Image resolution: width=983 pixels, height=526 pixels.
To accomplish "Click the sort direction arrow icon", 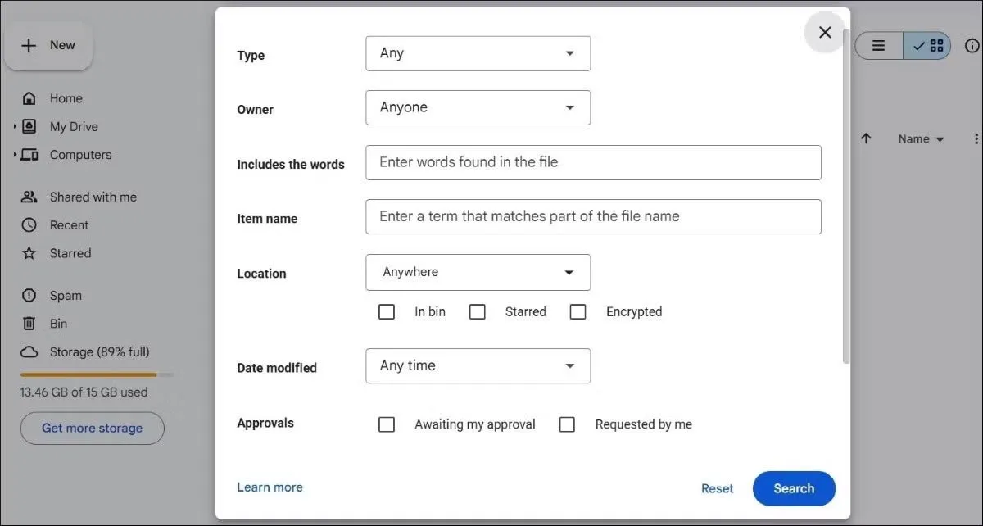I will point(866,138).
